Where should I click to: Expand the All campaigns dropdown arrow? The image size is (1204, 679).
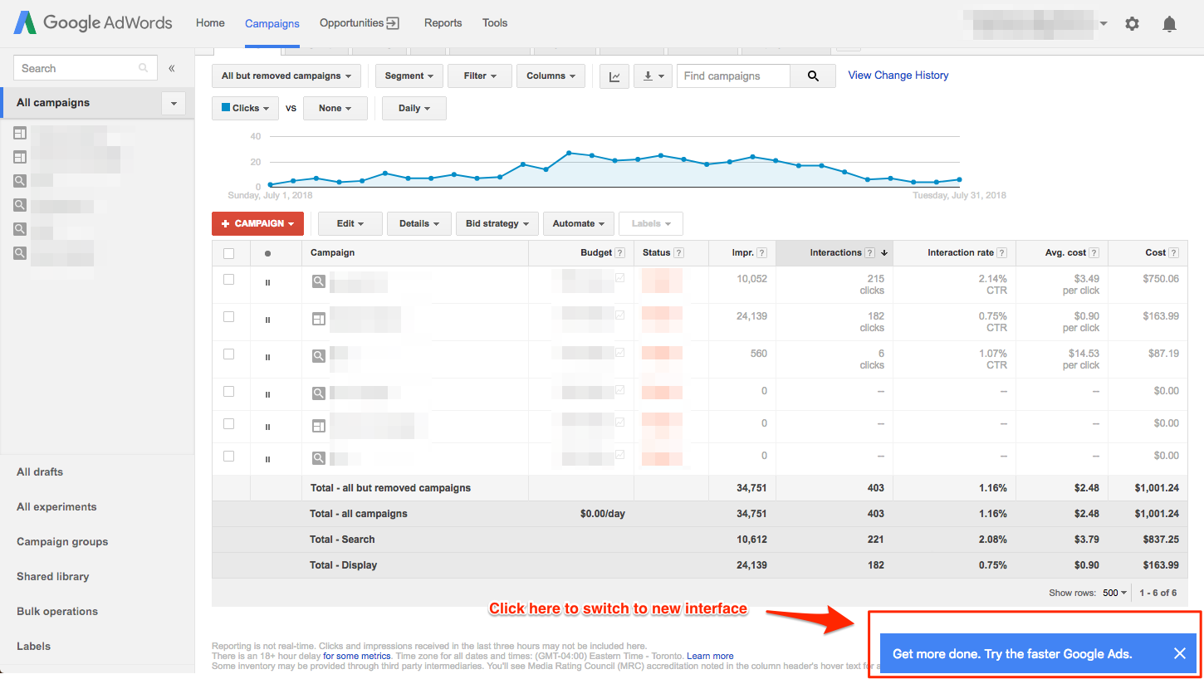click(x=174, y=103)
